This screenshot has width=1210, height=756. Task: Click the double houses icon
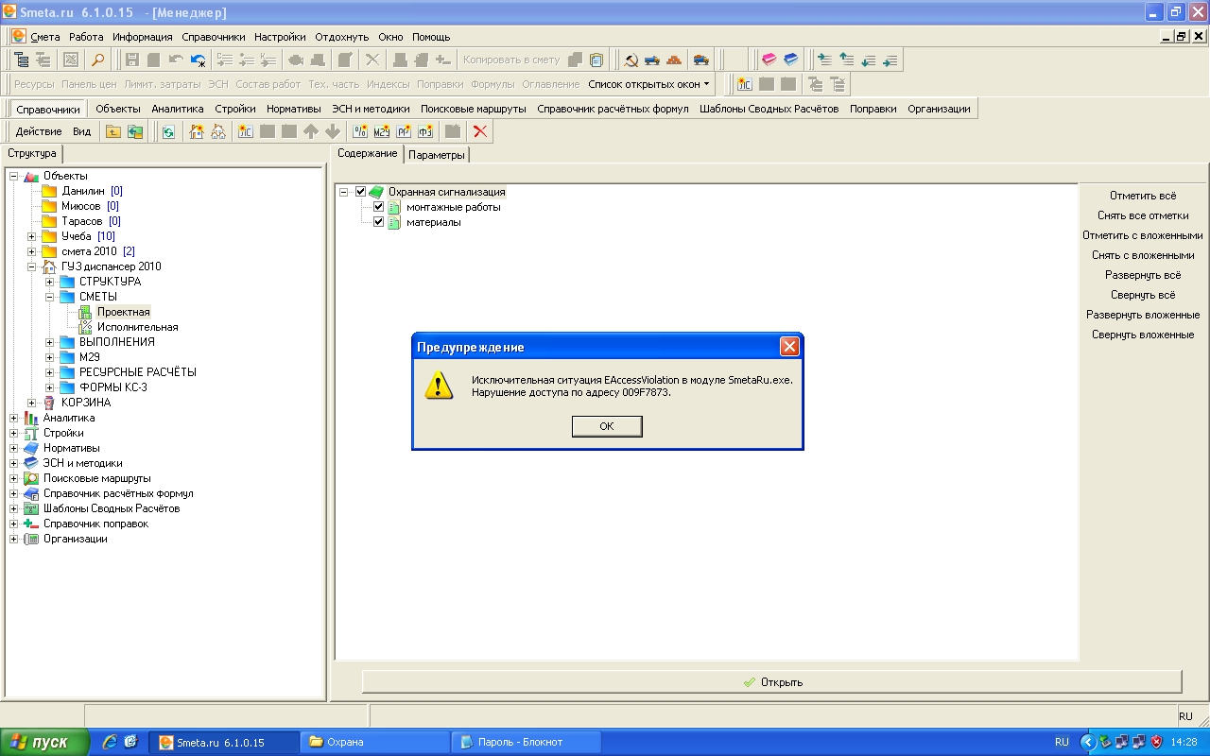(218, 131)
